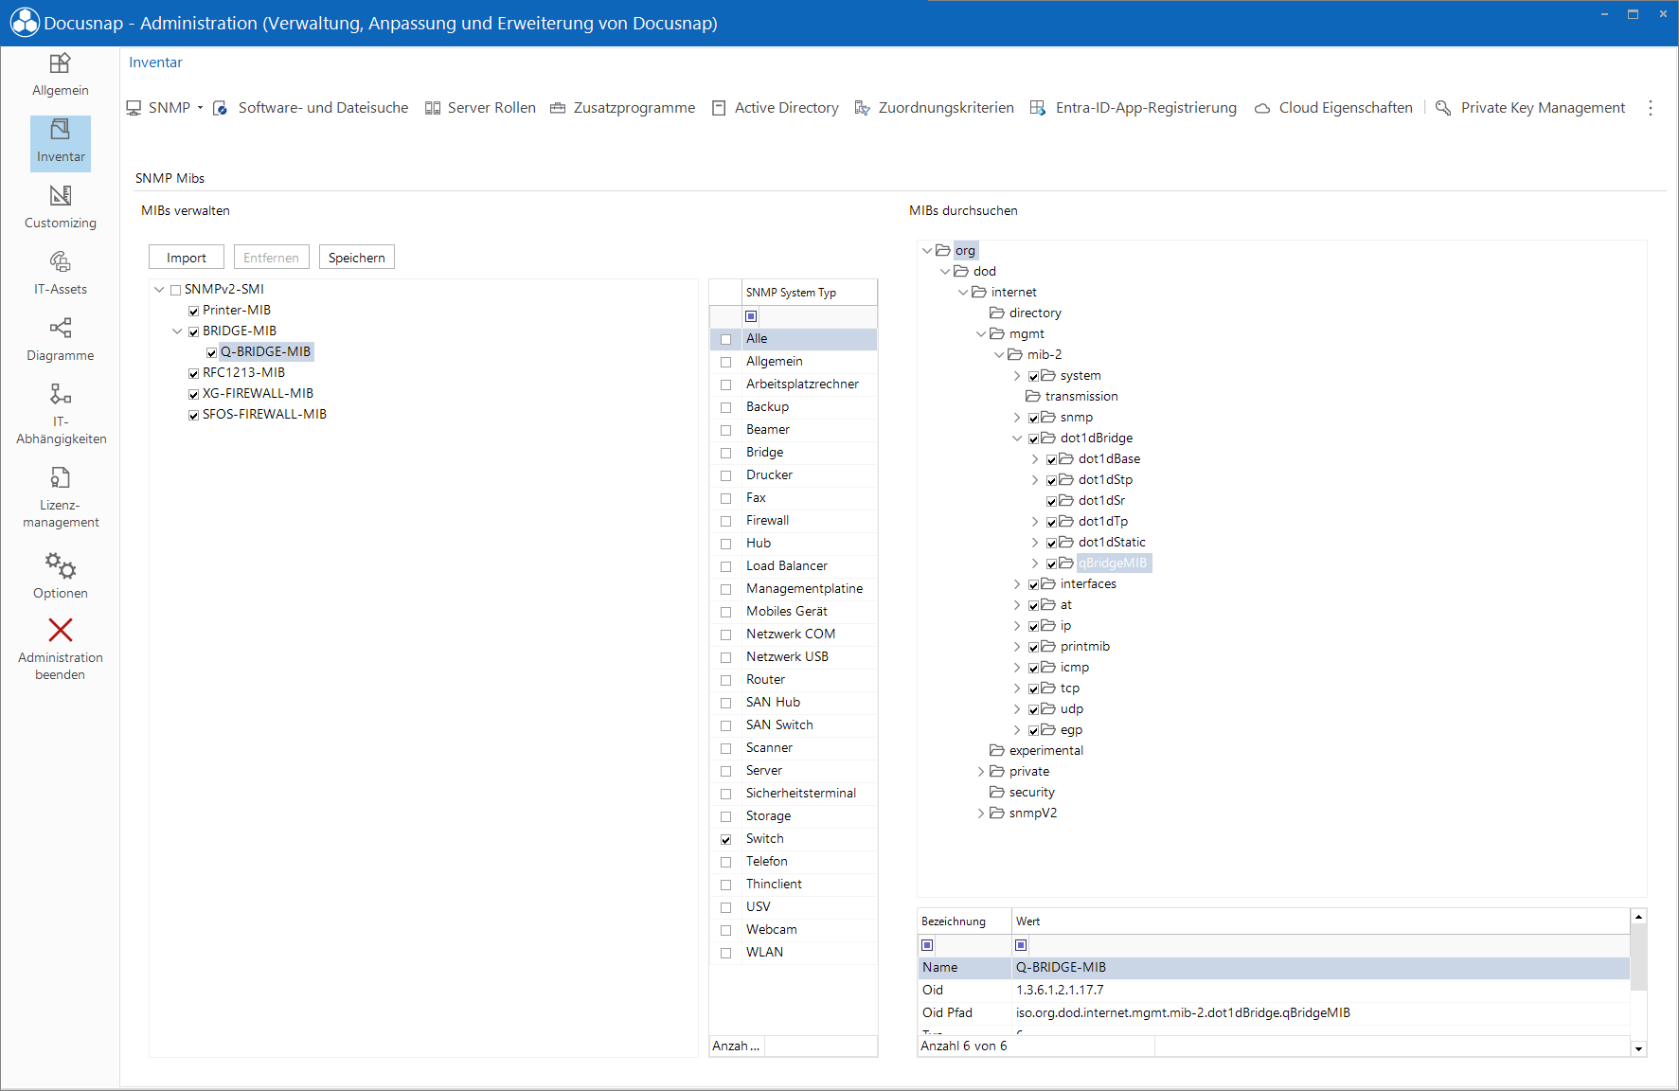The width and height of the screenshot is (1679, 1091).
Task: Toggle the XG-FIREWALL-MIB checkbox
Action: coord(193,394)
